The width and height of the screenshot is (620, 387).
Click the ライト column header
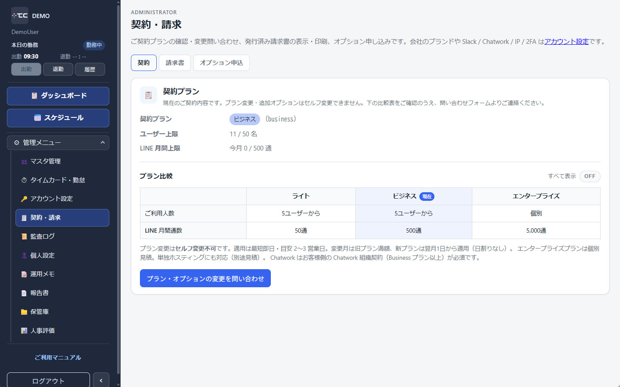point(301,196)
